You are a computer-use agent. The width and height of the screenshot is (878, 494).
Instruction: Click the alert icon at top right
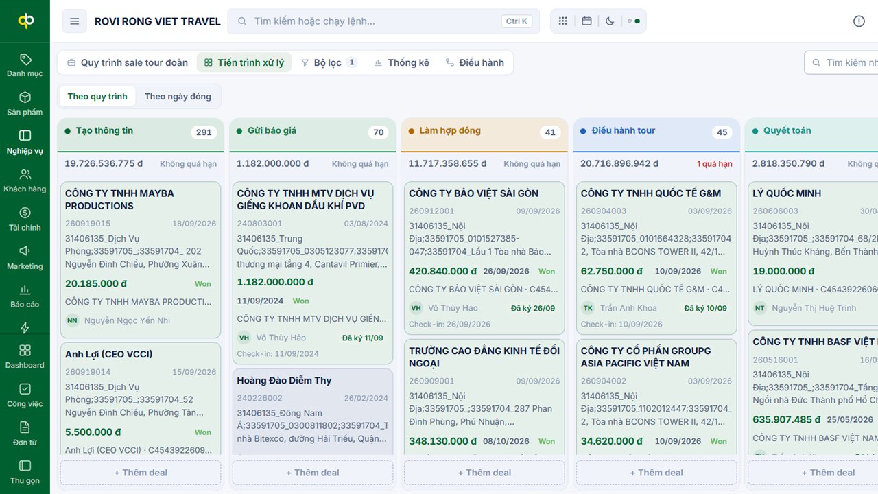[859, 21]
